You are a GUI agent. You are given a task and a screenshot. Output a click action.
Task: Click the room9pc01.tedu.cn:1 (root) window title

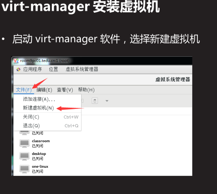click(45, 61)
